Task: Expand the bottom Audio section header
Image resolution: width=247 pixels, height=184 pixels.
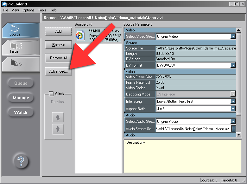Action: [x=125, y=133]
